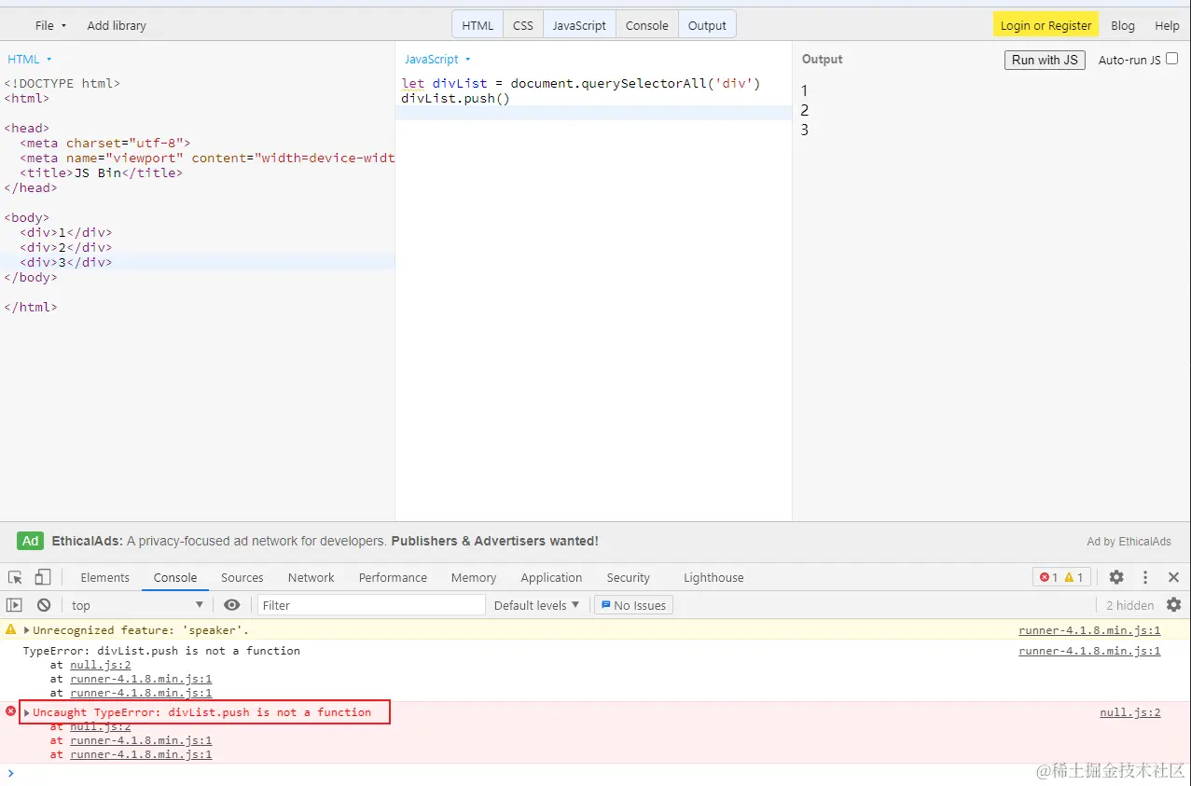Select the inspect element icon in DevTools

coord(15,577)
